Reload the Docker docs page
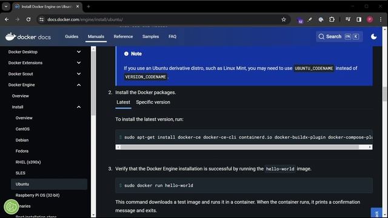 28,19
